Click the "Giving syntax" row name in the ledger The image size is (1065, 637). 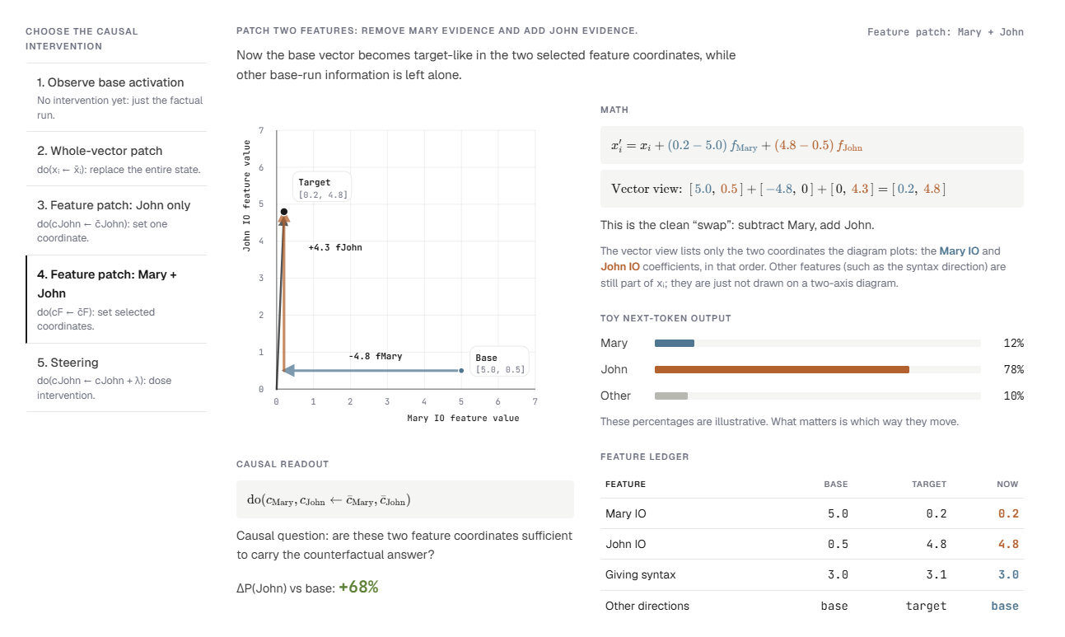point(640,574)
